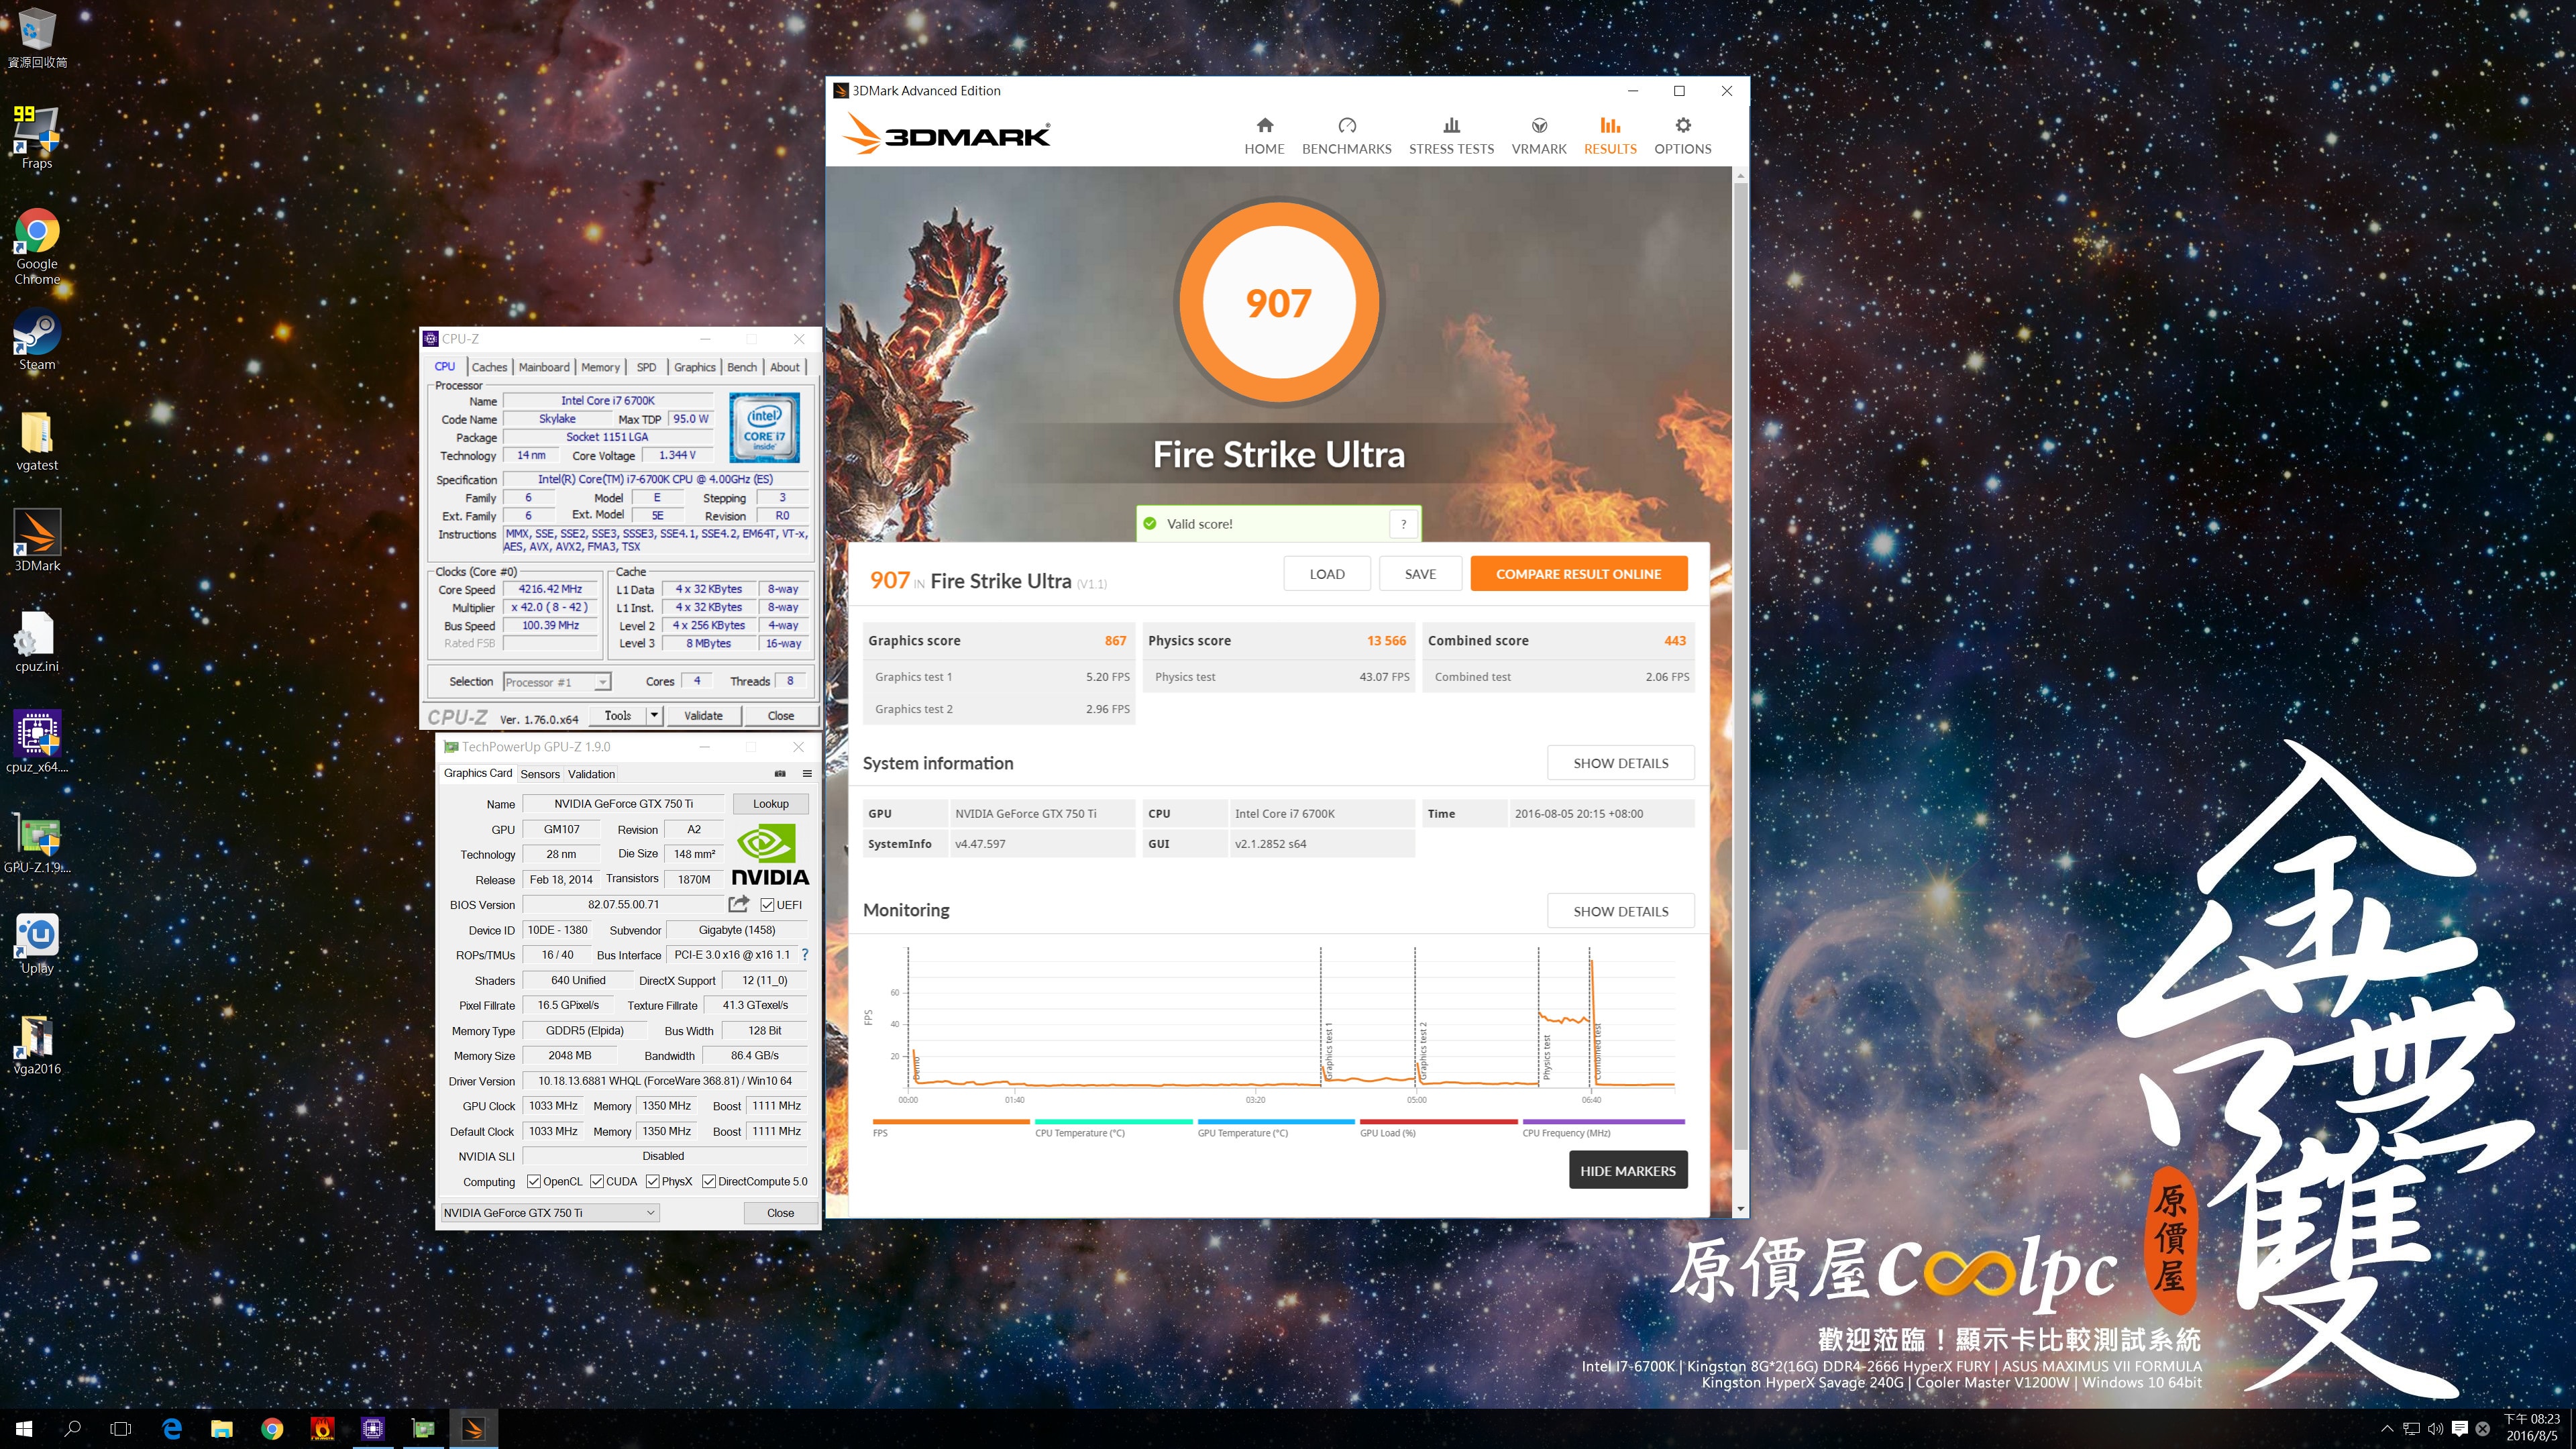The width and height of the screenshot is (2576, 1449).
Task: Open File Explorer from the taskbar
Action: tap(222, 1428)
